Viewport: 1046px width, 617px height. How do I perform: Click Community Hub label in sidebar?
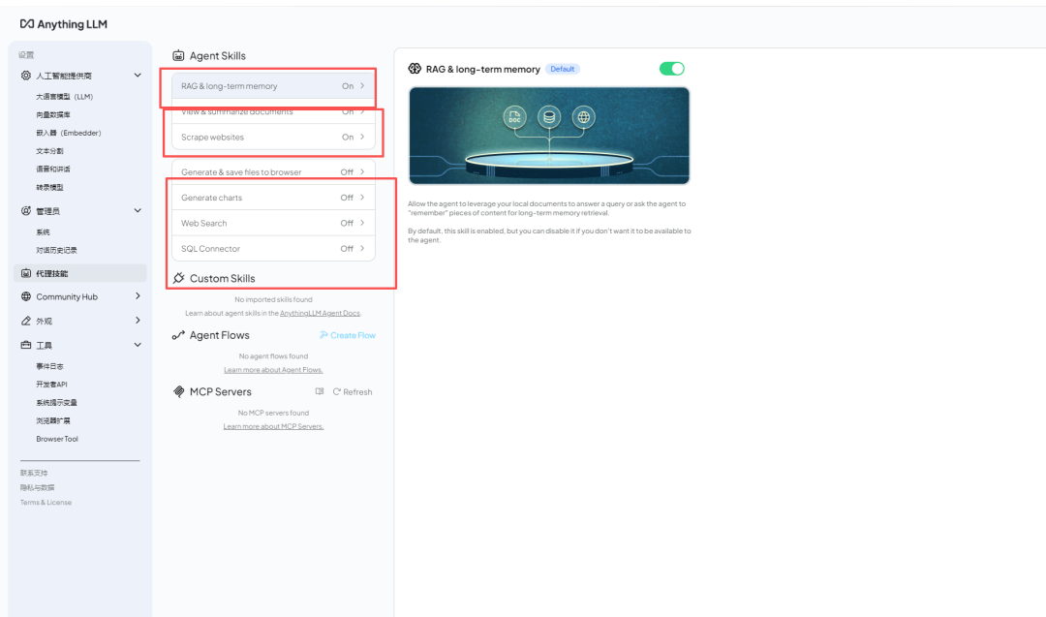click(67, 296)
